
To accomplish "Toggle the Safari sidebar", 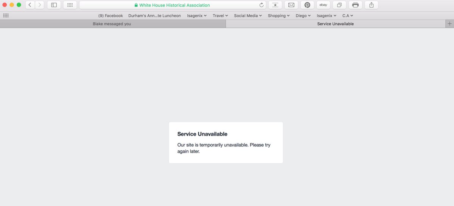I will (54, 5).
